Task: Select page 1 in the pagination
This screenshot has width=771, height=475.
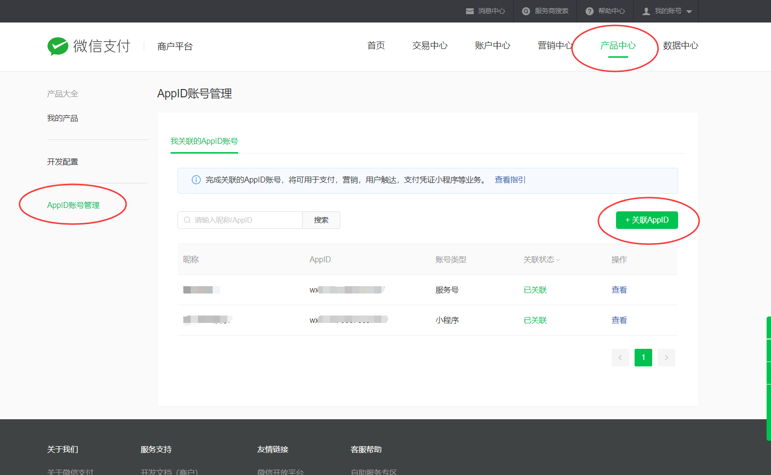Action: [x=643, y=358]
